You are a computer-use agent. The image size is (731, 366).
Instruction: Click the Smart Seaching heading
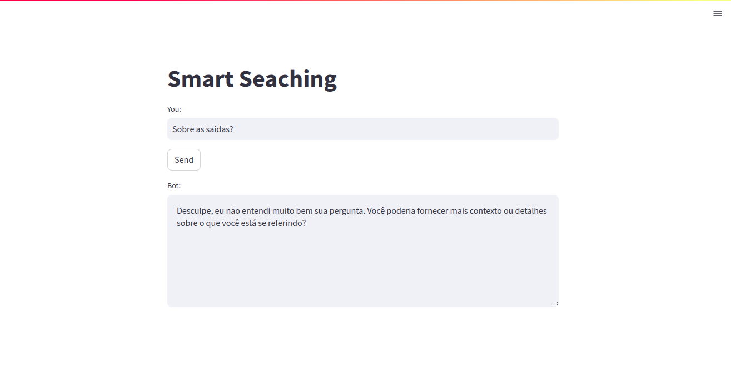[x=252, y=78]
